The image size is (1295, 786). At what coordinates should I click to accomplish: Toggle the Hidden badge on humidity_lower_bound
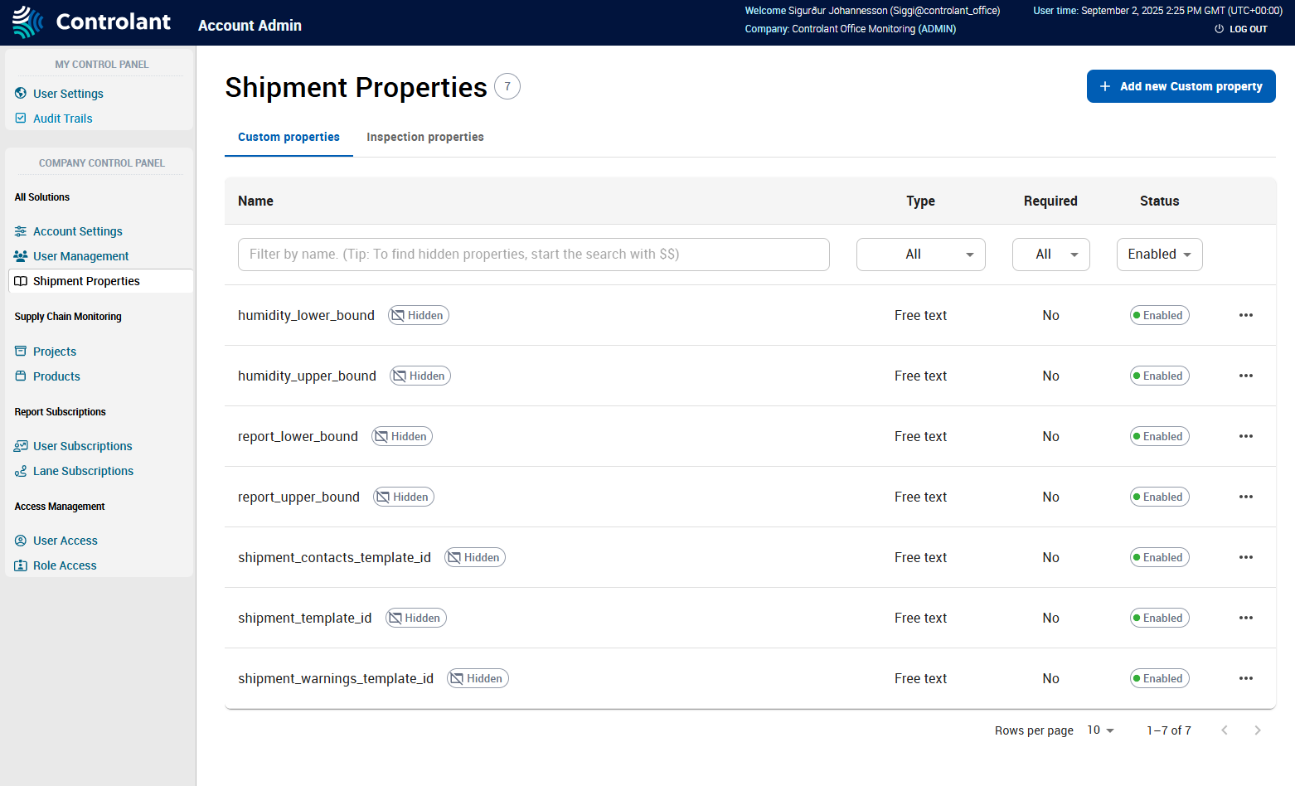coord(419,315)
